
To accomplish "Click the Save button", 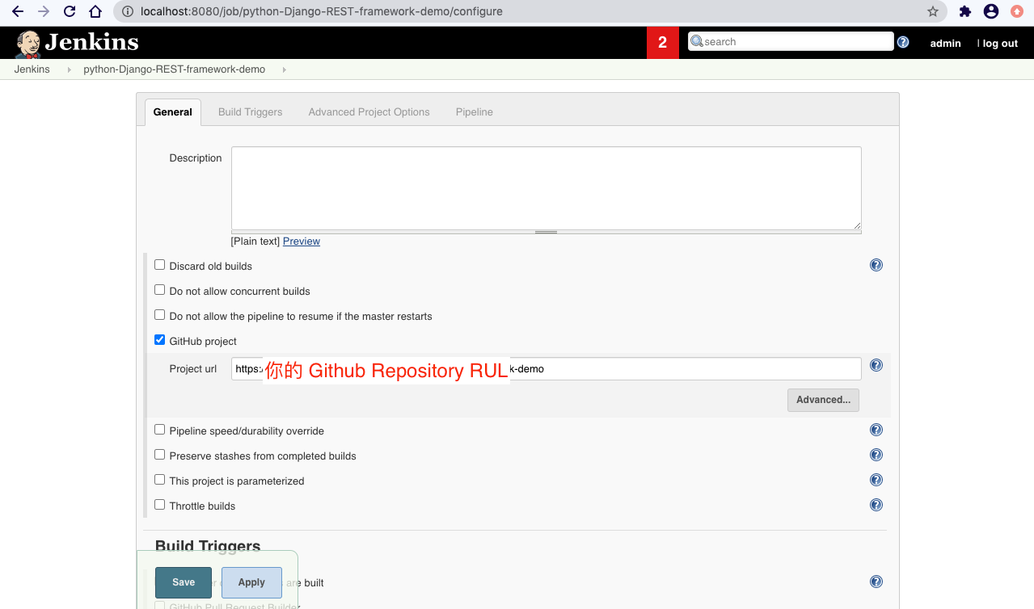I will point(183,582).
